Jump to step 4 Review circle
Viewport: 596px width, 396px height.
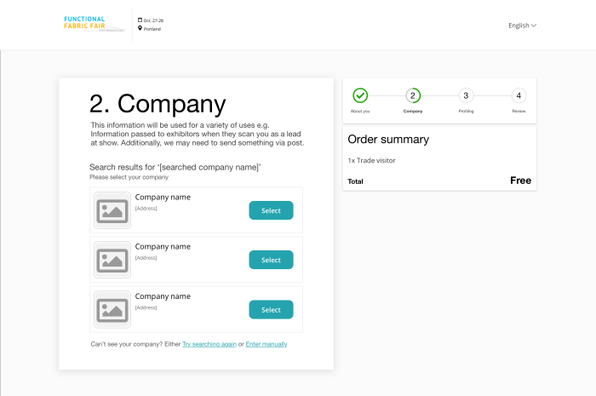(x=519, y=95)
